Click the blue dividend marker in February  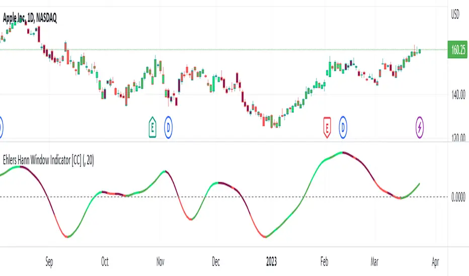tap(343, 127)
